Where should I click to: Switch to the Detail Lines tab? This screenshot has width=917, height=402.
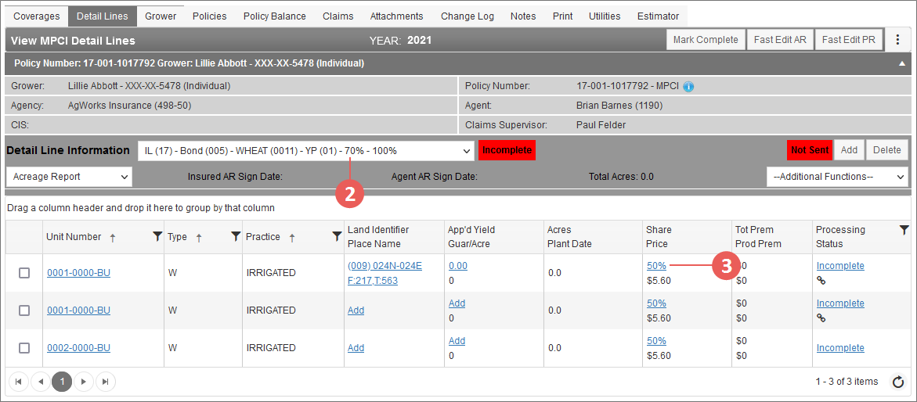(x=103, y=16)
